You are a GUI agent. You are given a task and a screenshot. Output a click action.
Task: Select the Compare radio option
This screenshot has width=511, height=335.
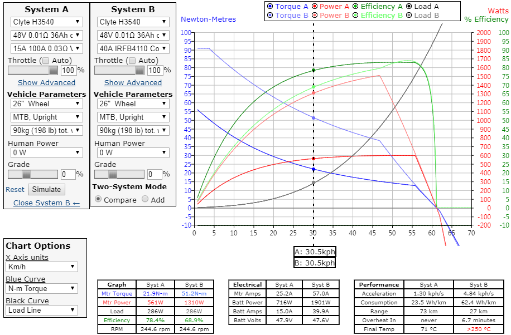click(98, 199)
